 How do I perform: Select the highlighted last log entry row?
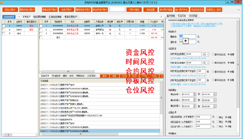click(100, 131)
